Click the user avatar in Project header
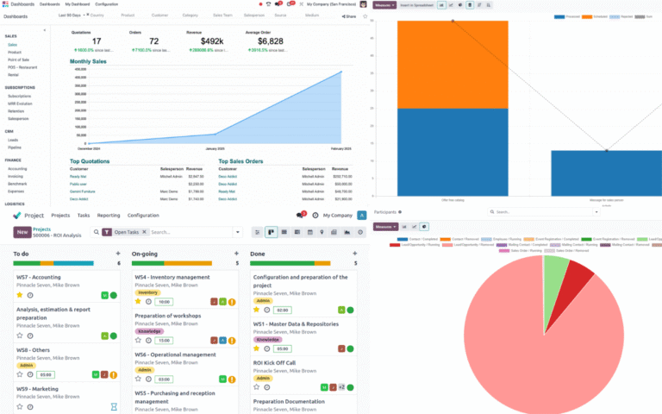This screenshot has width=662, height=414. pyautogui.click(x=362, y=215)
